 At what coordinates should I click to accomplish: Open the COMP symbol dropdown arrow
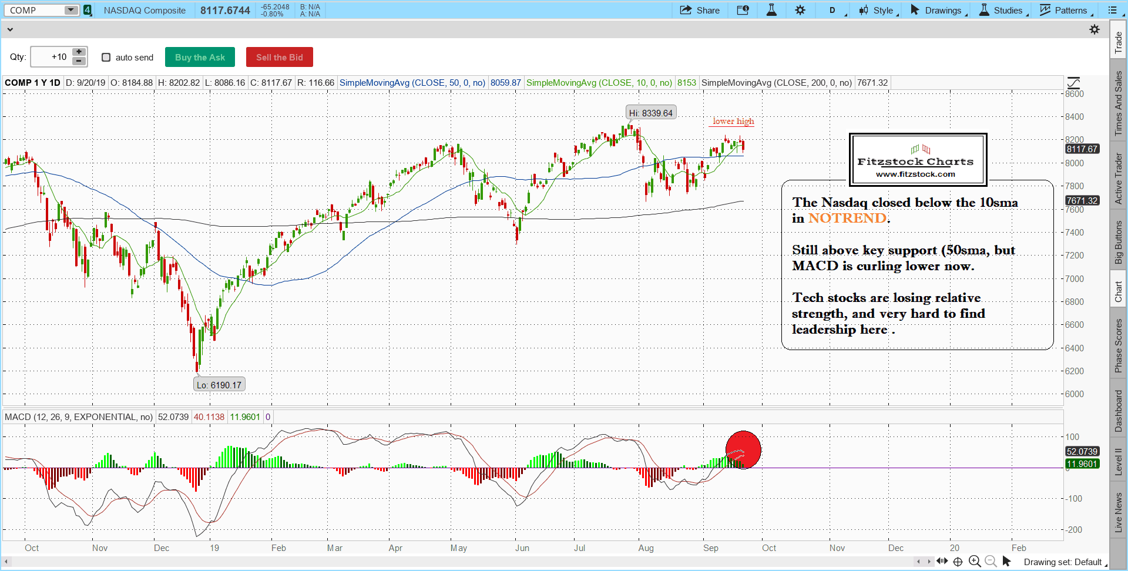point(70,10)
